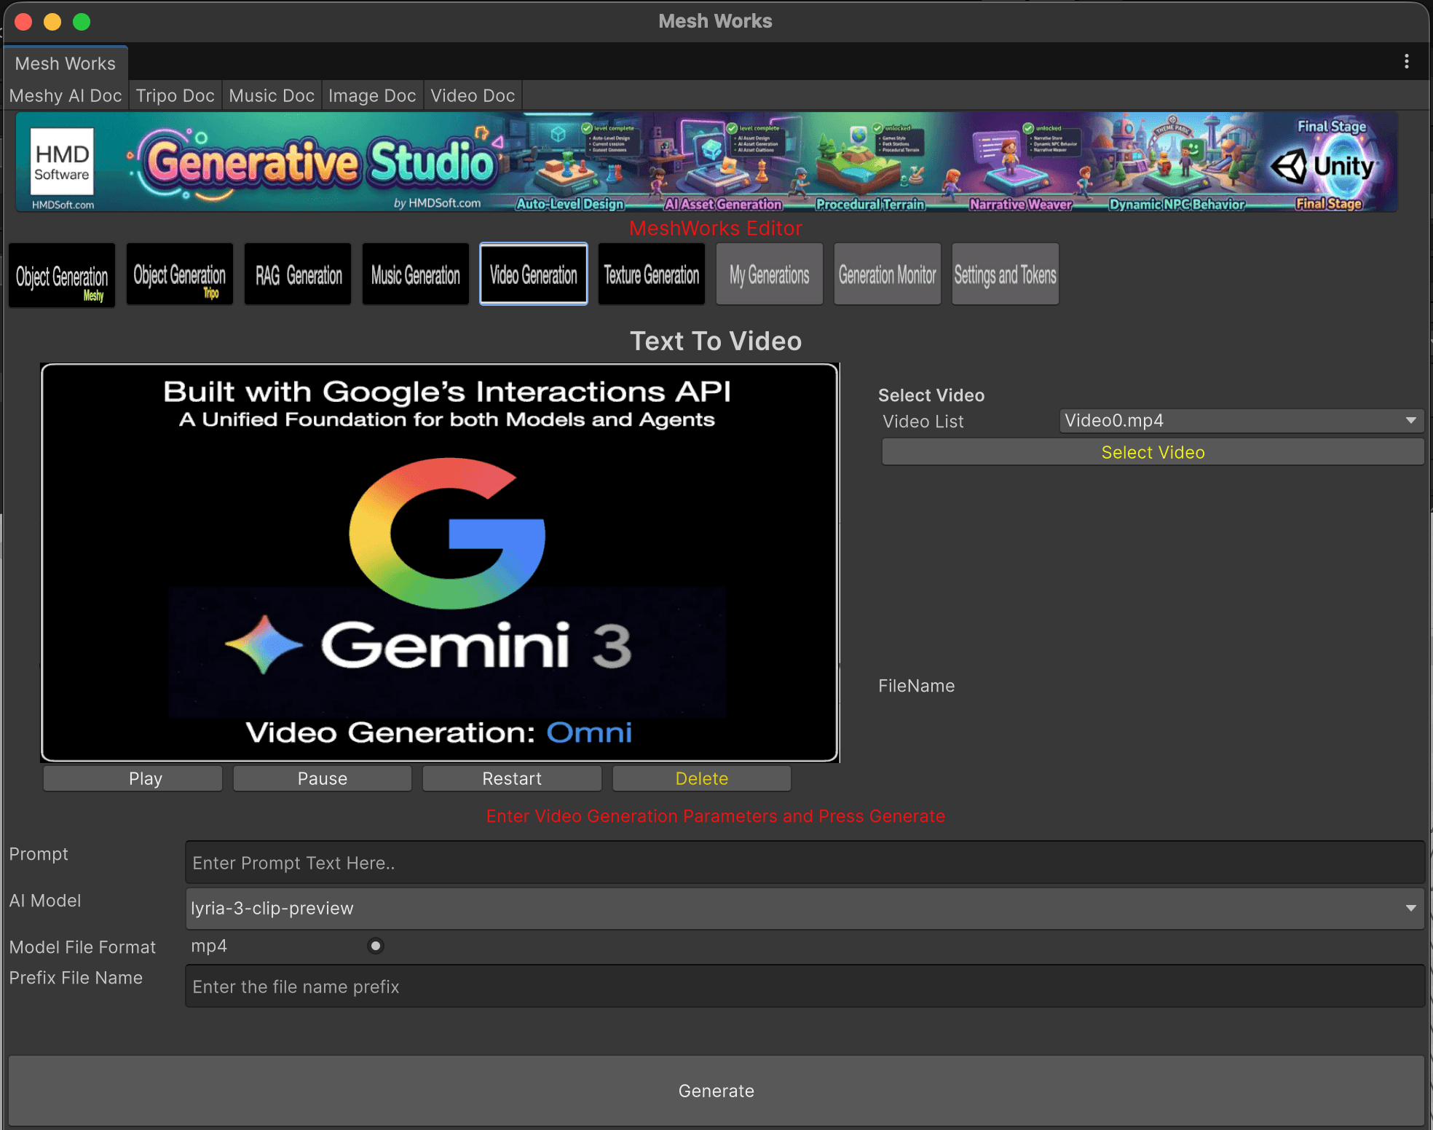Pause the video playback
Screen dimensions: 1433x1130
[323, 778]
